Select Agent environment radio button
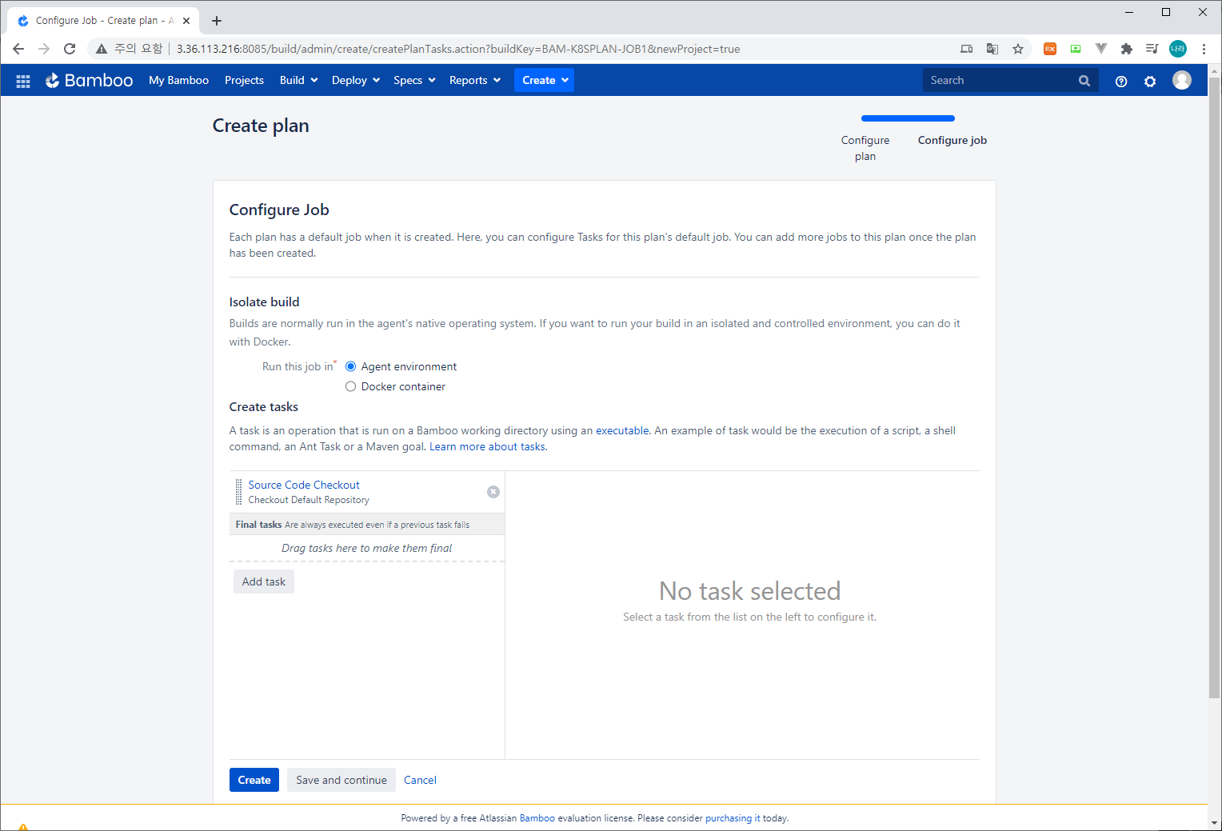Screen dimensions: 1222x831 [350, 366]
